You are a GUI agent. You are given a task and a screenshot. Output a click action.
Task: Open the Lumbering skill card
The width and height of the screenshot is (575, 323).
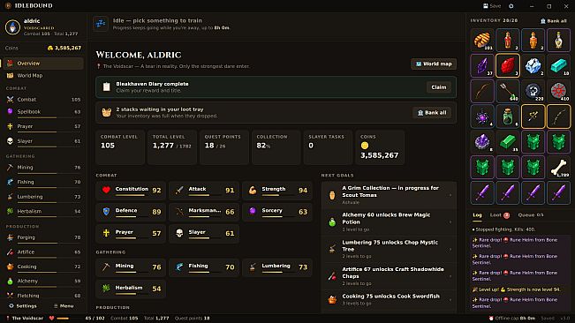coord(277,267)
